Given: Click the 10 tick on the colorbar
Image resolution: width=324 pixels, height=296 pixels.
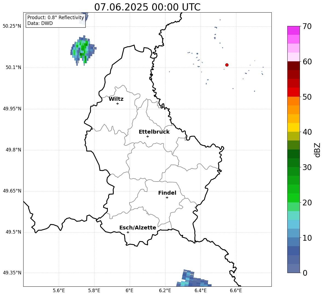Looking at the screenshot, I should click(x=307, y=238).
